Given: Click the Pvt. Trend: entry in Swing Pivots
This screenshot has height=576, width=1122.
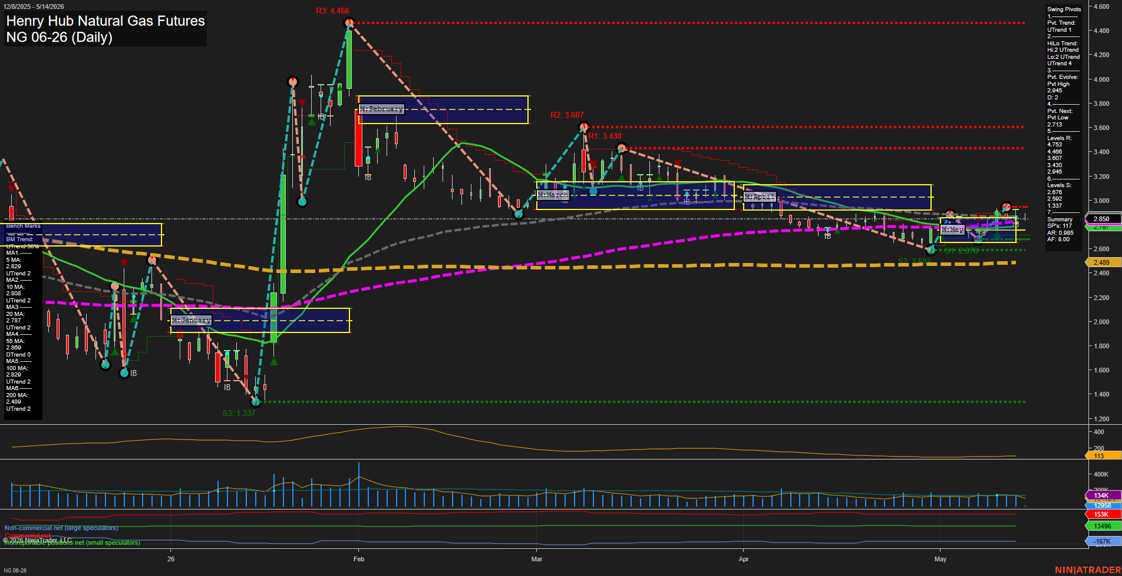Looking at the screenshot, I should pos(1061,23).
